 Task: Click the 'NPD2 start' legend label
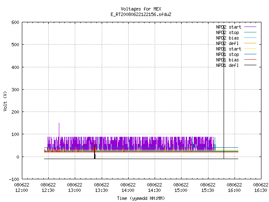[x=229, y=27]
